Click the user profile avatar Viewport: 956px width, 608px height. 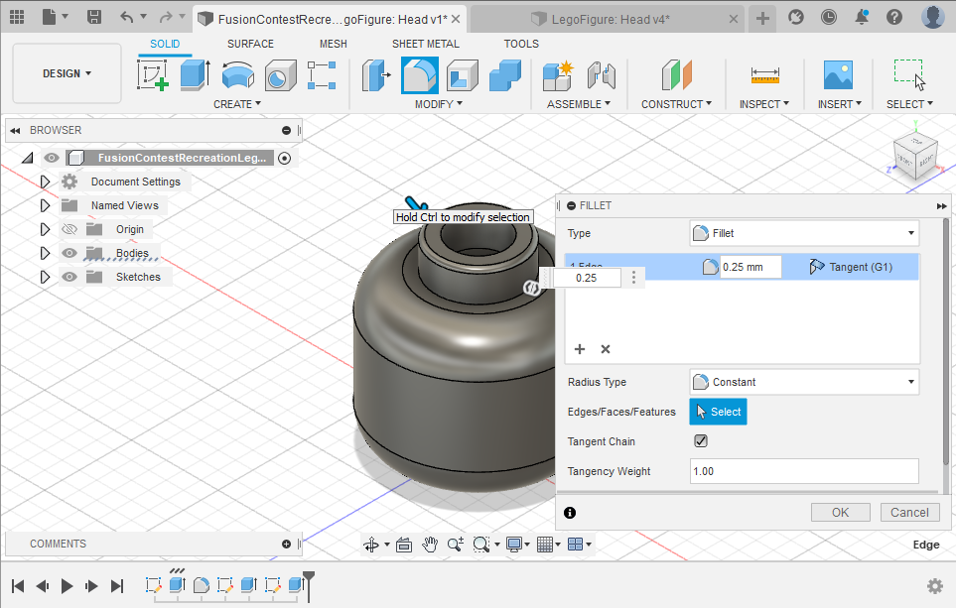pos(933,17)
